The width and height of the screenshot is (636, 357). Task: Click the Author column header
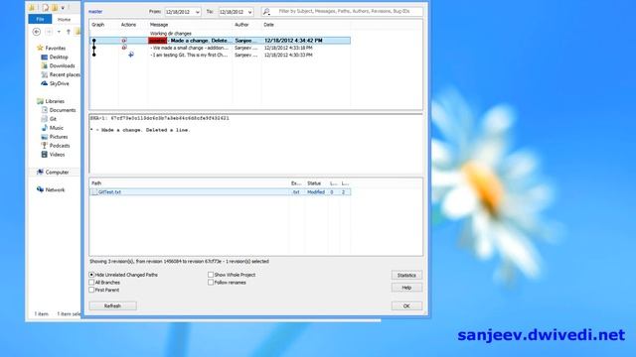241,25
